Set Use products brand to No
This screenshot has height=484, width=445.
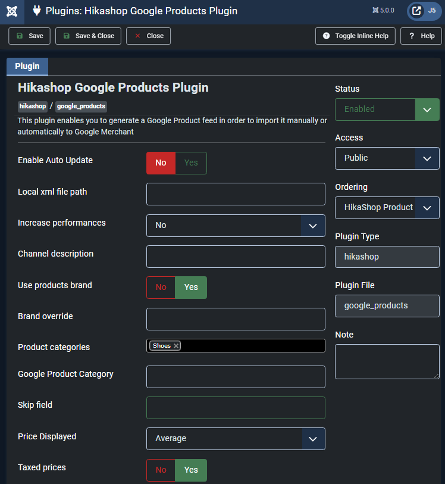(161, 288)
